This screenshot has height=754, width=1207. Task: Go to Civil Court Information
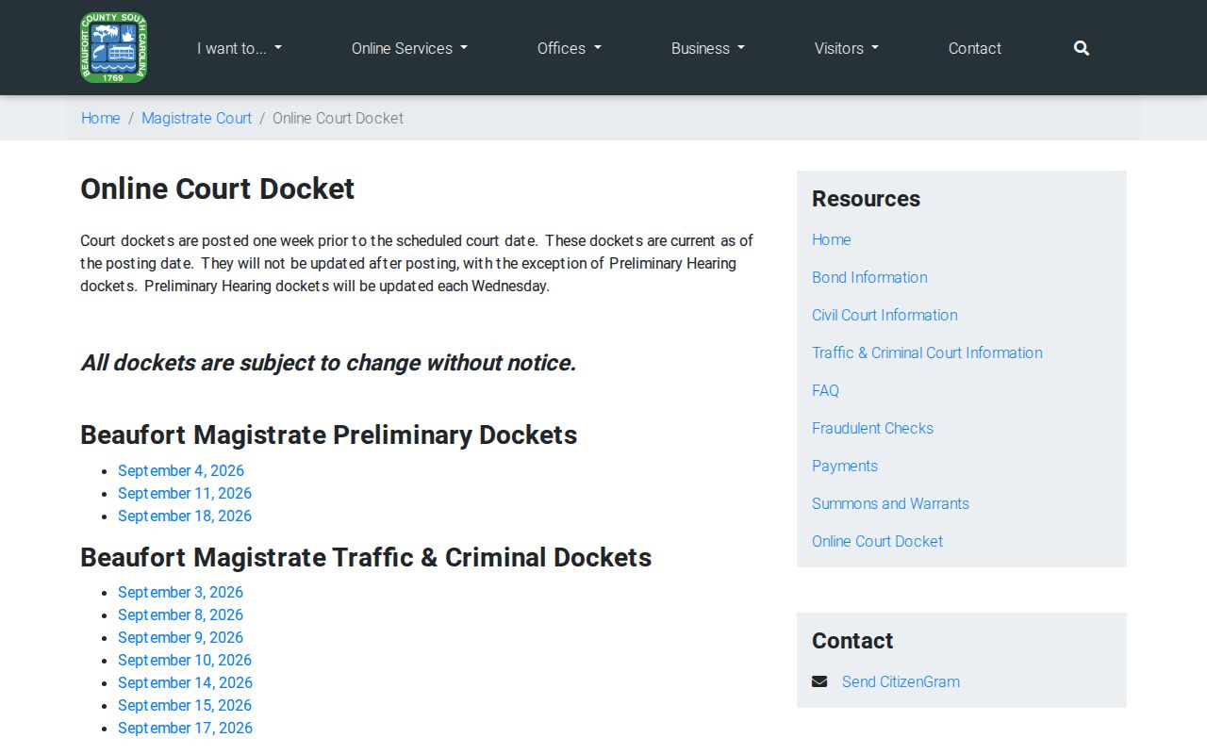pos(885,315)
